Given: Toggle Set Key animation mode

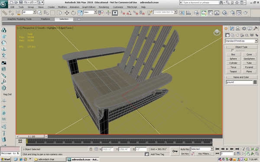Looking at the screenshot, I should coord(185,153).
